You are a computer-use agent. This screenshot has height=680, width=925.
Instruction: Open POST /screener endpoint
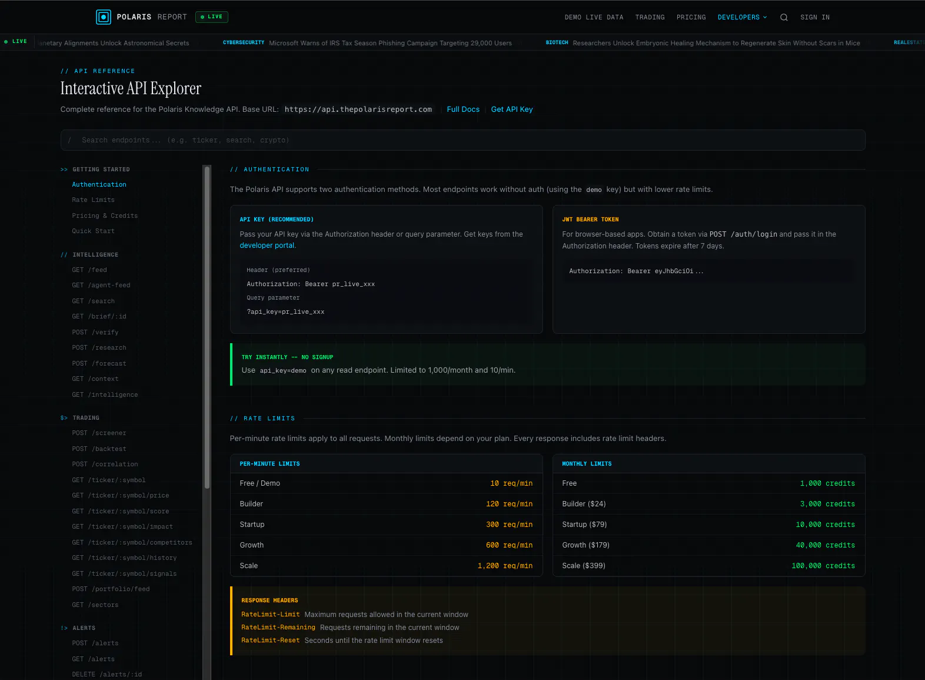click(99, 433)
